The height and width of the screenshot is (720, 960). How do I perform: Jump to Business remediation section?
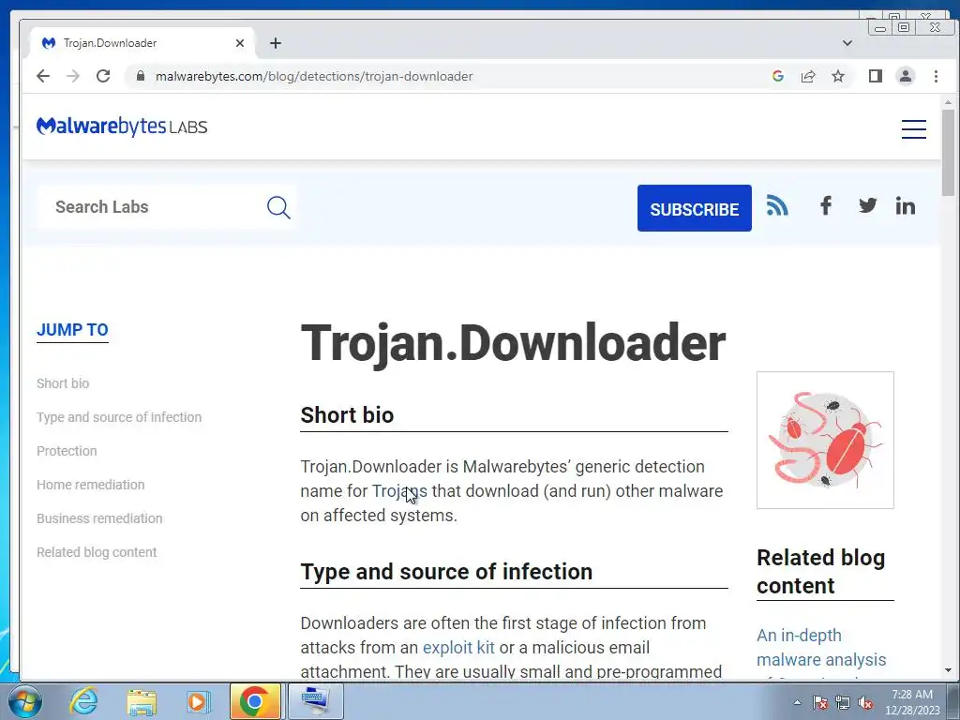[99, 517]
